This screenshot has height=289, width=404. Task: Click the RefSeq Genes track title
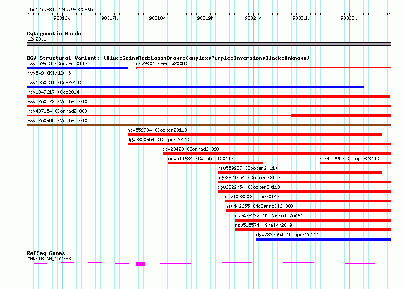tap(46, 253)
